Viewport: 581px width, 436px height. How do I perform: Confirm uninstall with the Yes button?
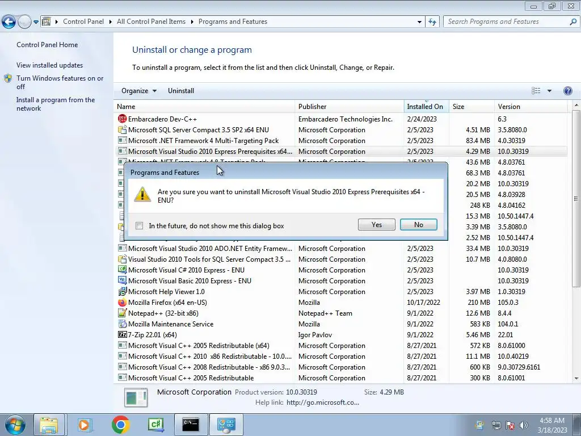[377, 225]
